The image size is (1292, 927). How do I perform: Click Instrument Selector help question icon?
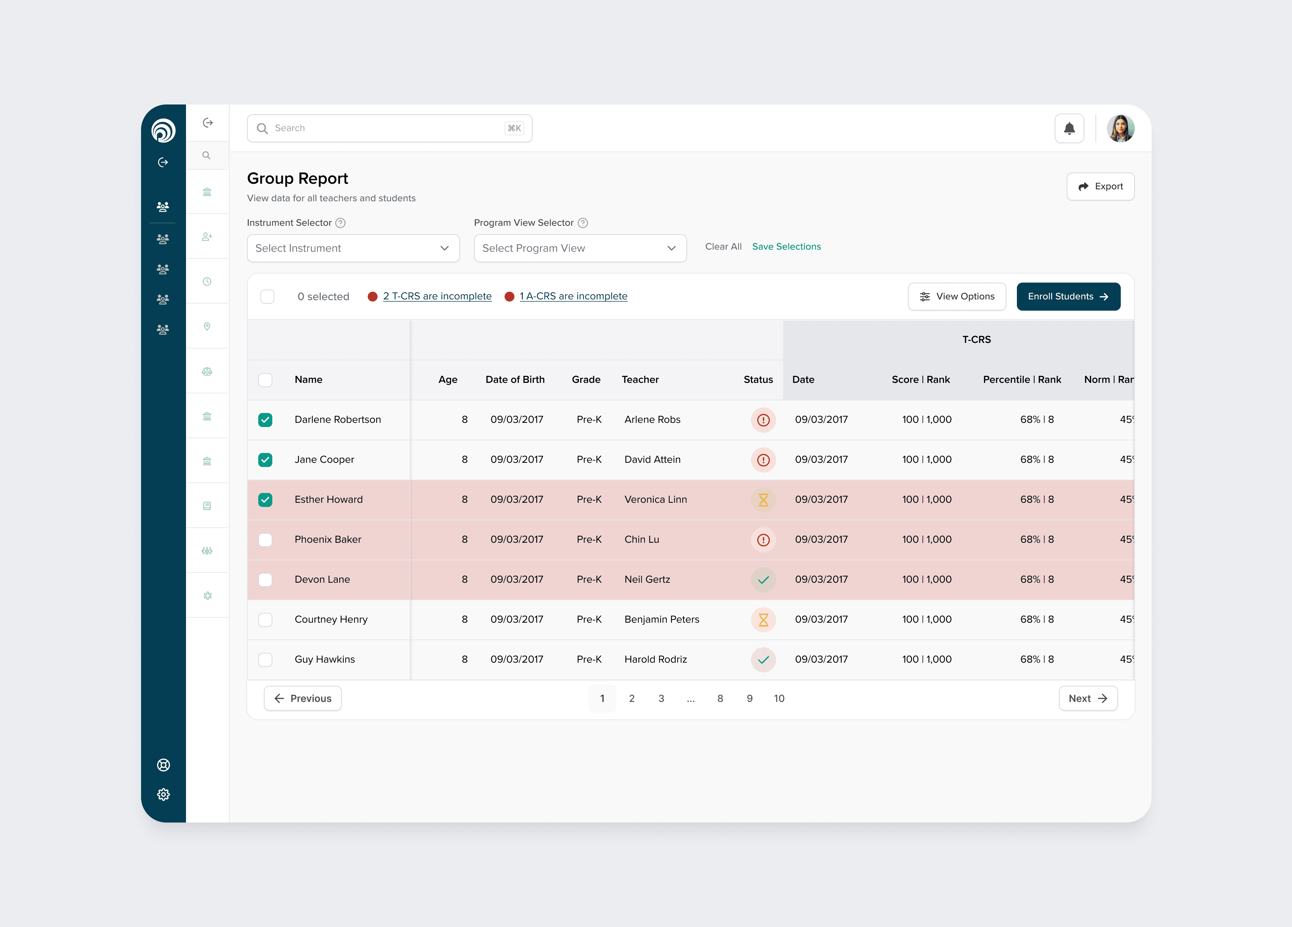pyautogui.click(x=340, y=223)
